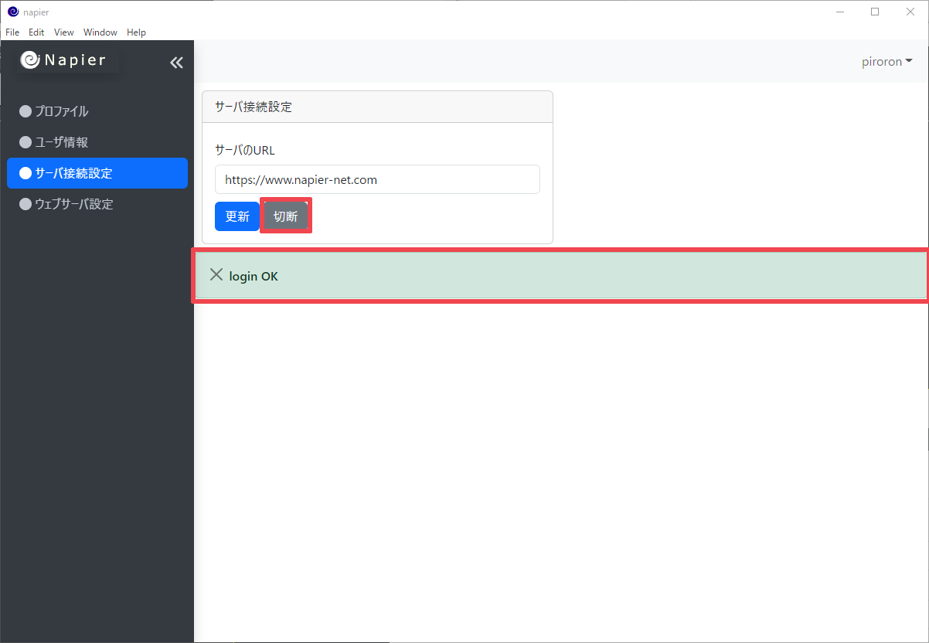Collapse the sidebar with the double-chevron icon
The height and width of the screenshot is (643, 929).
click(x=176, y=63)
